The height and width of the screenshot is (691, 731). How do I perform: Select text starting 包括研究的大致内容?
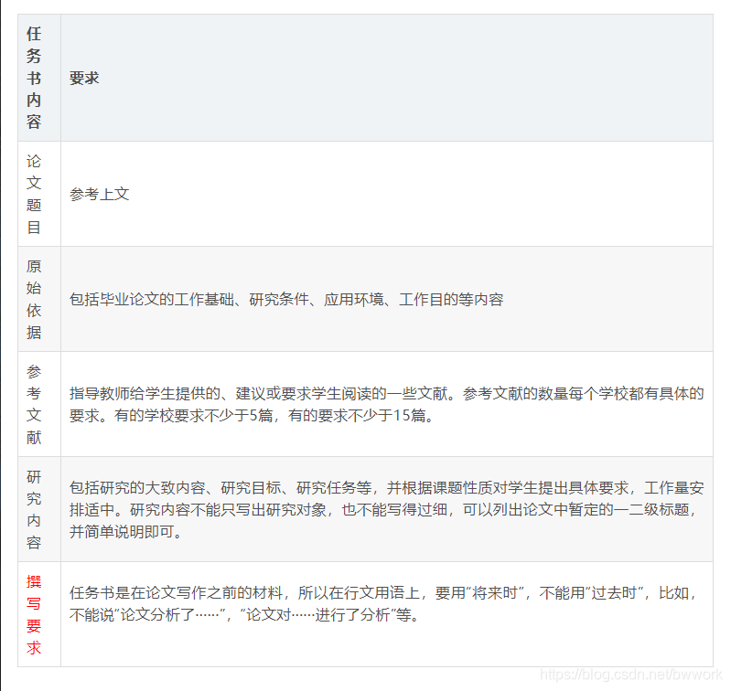point(386,509)
